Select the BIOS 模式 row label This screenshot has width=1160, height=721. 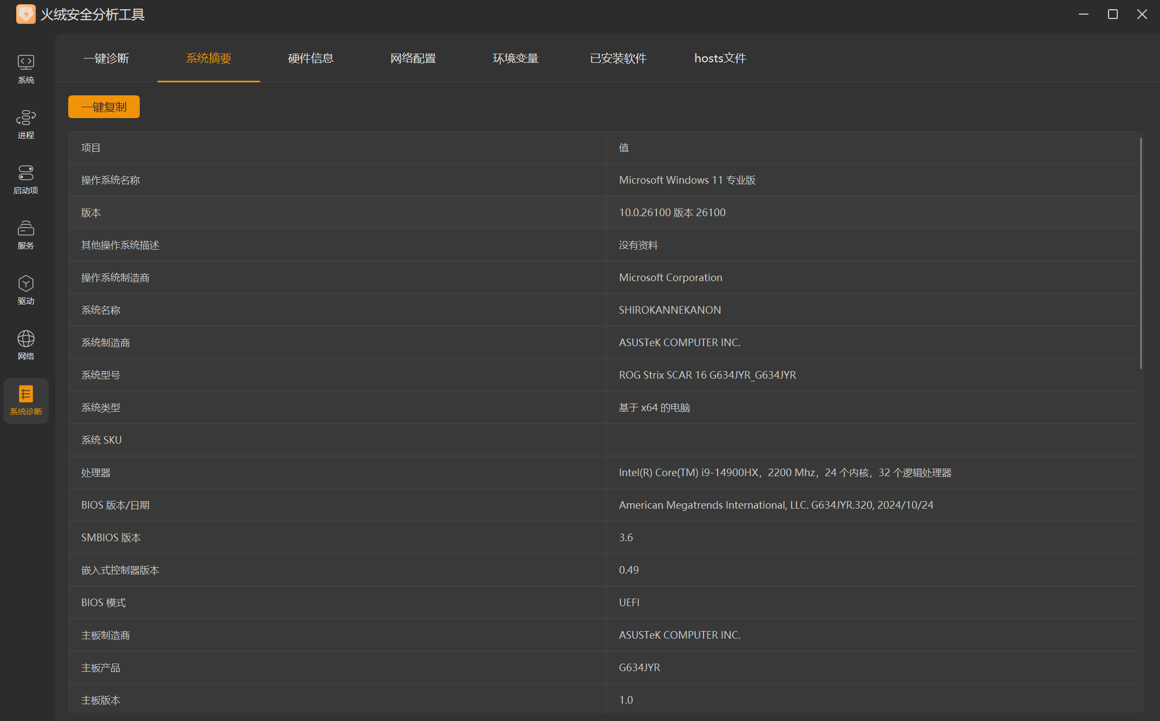coord(103,602)
